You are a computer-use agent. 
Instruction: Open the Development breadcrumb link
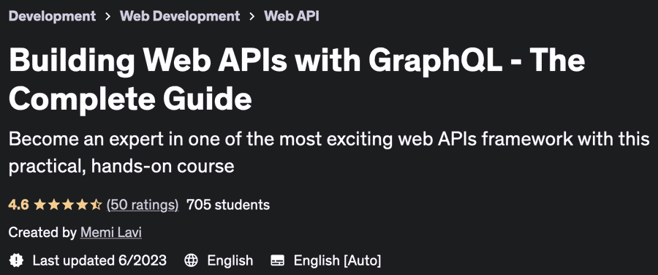click(x=52, y=16)
